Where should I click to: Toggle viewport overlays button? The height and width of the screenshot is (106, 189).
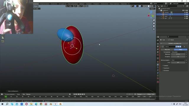(x=140, y=6)
